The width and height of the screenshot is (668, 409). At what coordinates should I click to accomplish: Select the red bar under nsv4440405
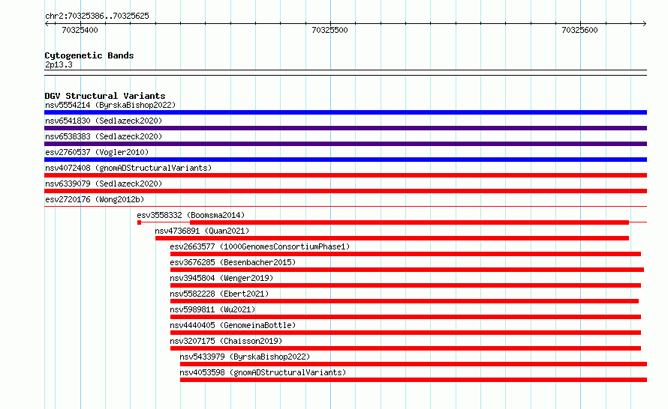coord(405,333)
